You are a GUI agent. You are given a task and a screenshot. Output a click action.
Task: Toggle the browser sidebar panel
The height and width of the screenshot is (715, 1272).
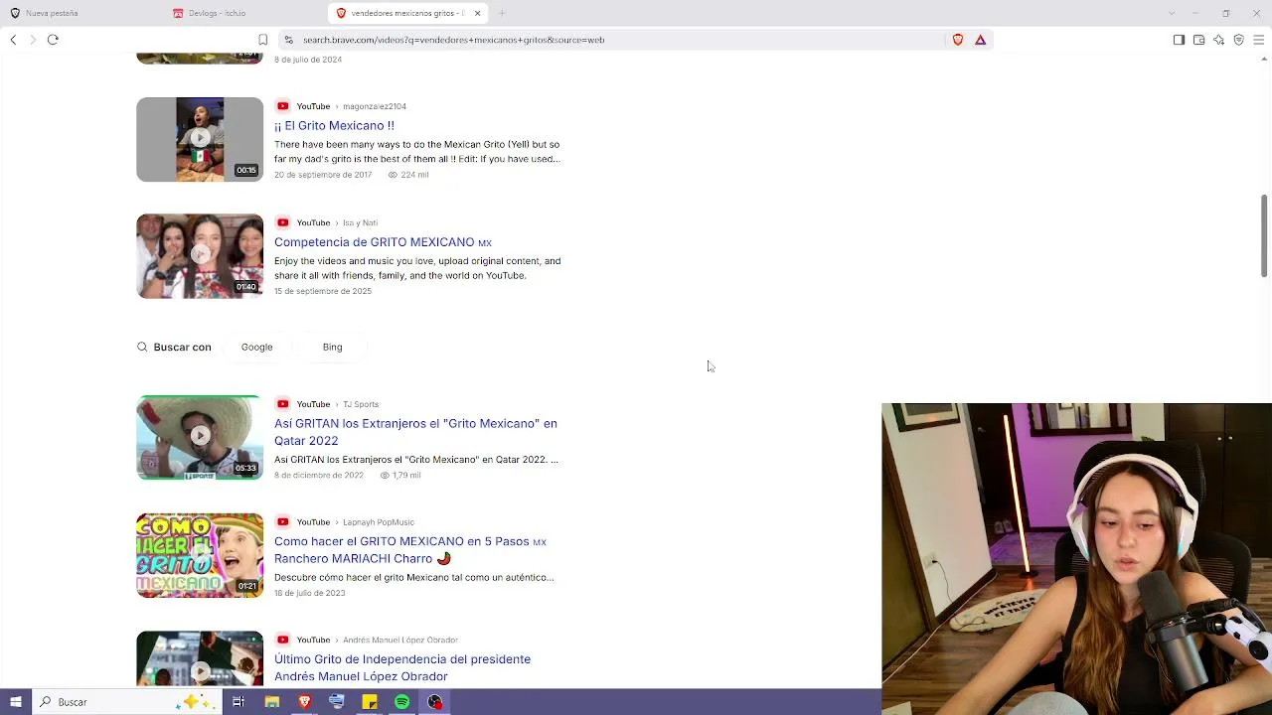pos(1179,40)
